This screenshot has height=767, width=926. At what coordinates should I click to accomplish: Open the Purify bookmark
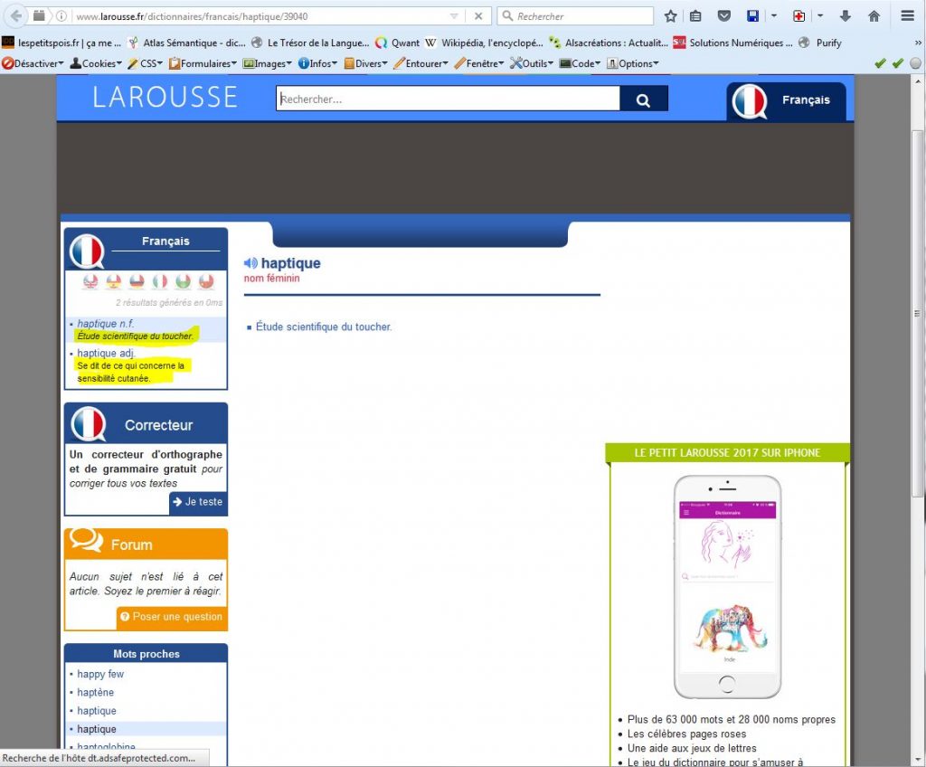pos(819,43)
